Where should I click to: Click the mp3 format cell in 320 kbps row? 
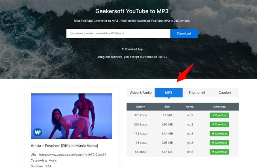[x=190, y=115]
